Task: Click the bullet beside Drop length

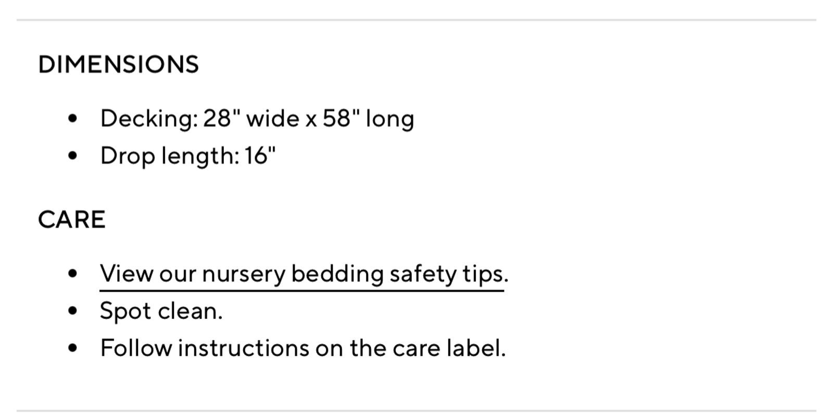Action: [x=72, y=155]
